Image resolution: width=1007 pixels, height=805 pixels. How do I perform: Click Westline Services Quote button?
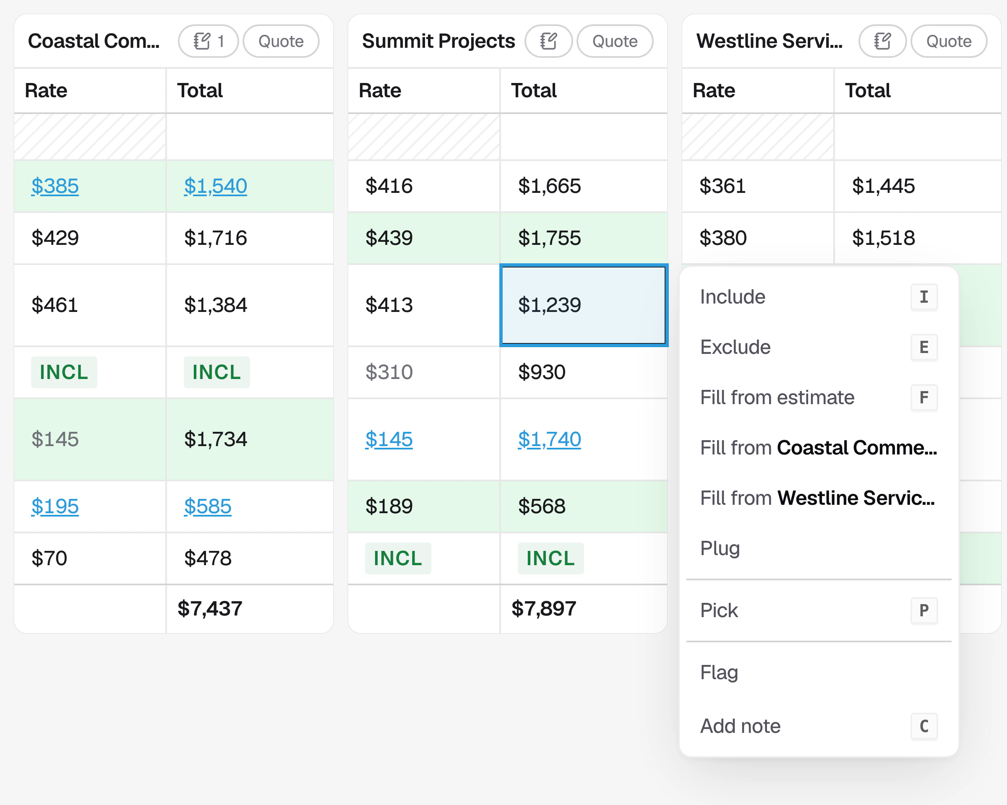pyautogui.click(x=949, y=41)
